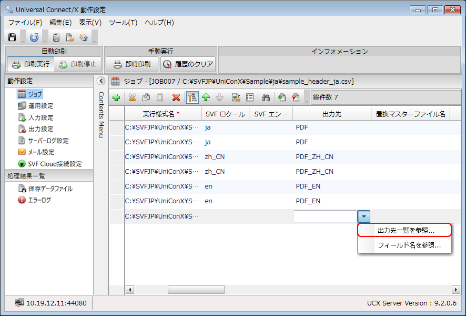Click the import icon with green down arrow
The height and width of the screenshot is (316, 466).
[x=282, y=97]
